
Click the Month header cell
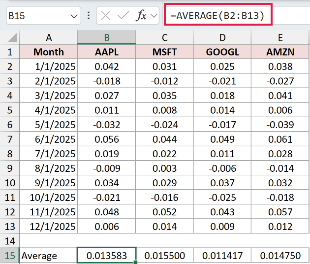49,52
